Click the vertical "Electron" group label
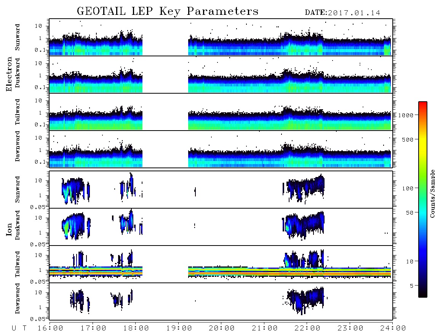Viewport: 435px width, 335px height. click(x=9, y=74)
